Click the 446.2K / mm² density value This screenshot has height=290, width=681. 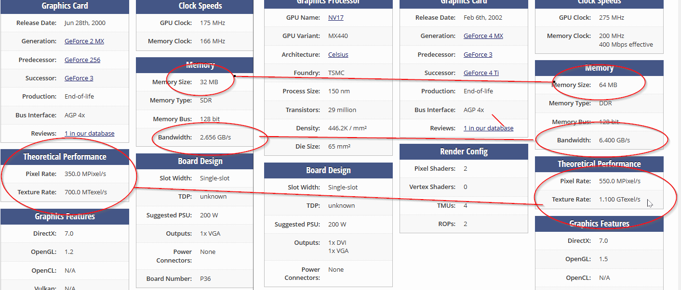pos(347,128)
